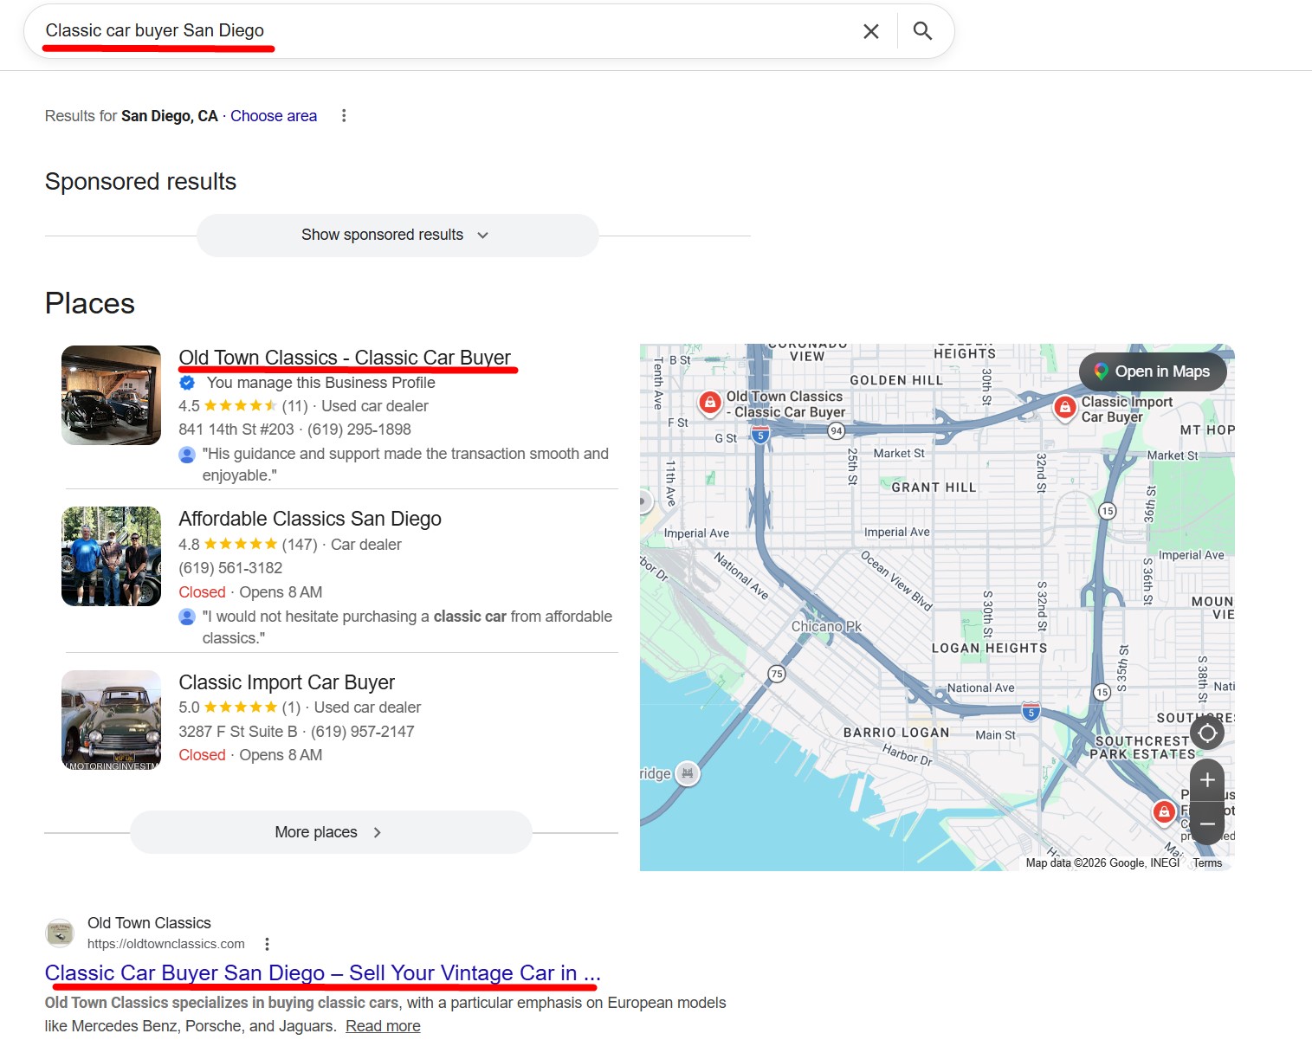Image resolution: width=1312 pixels, height=1040 pixels.
Task: Click Choose area link
Action: (274, 116)
